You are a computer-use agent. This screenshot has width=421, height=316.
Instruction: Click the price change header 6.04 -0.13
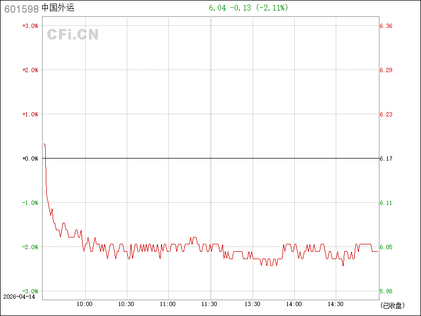point(229,8)
